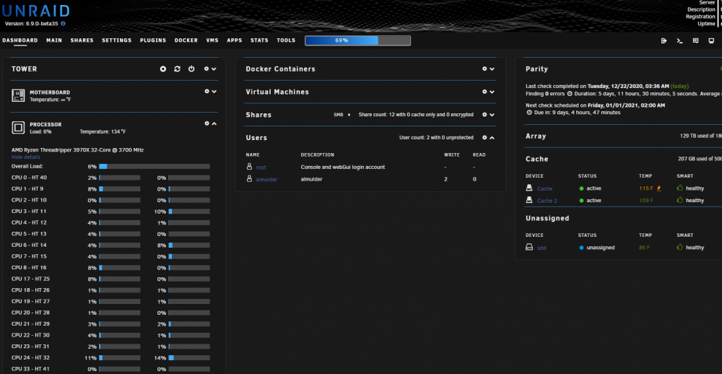The height and width of the screenshot is (374, 722).
Task: Expand the Shares panel chevron
Action: [492, 115]
